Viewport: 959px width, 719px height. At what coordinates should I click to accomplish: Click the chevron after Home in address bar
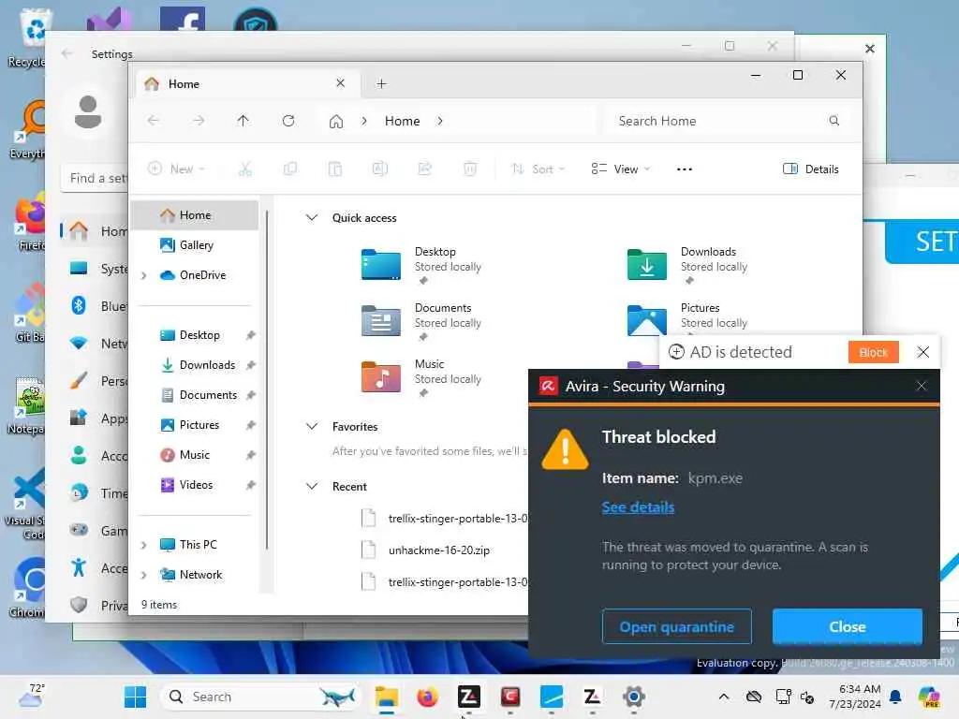(x=440, y=121)
